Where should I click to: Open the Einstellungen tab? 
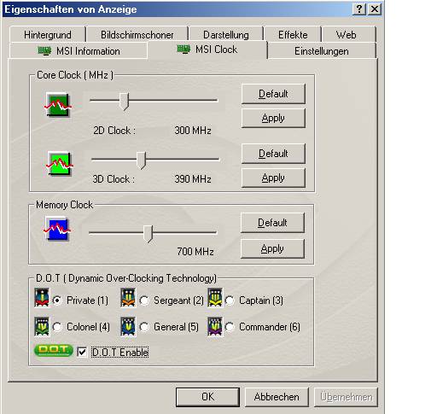(322, 51)
